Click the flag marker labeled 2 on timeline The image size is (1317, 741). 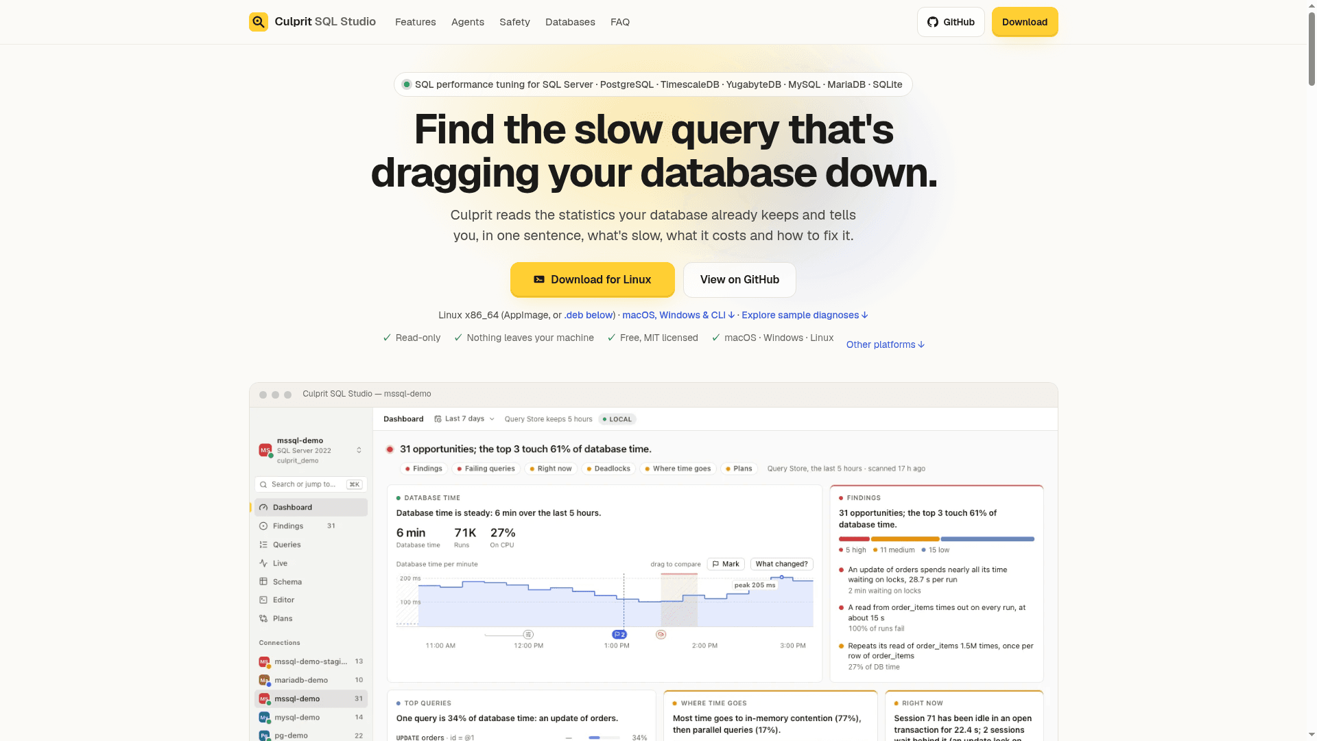pos(619,635)
